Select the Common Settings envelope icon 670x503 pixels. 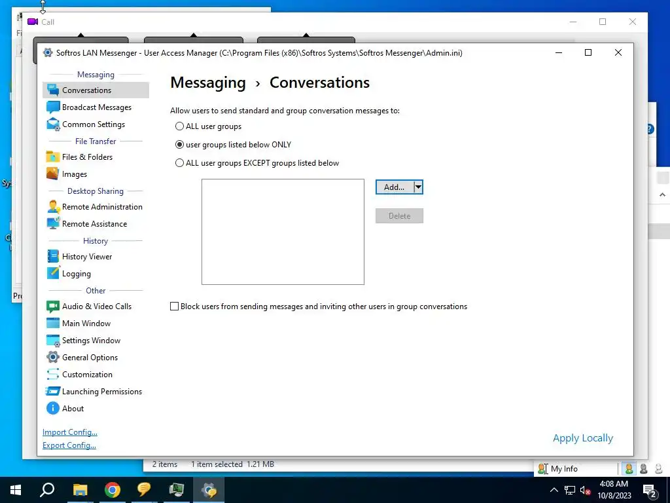click(x=53, y=124)
